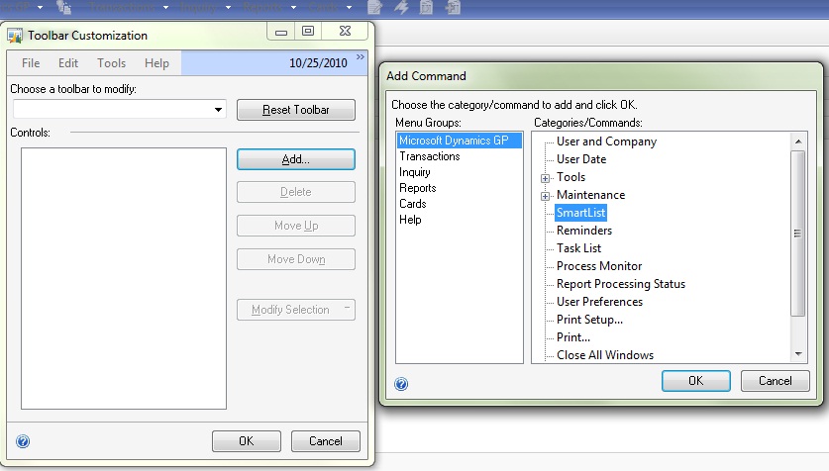This screenshot has width=829, height=471.
Task: Select User Date command
Action: coord(581,159)
